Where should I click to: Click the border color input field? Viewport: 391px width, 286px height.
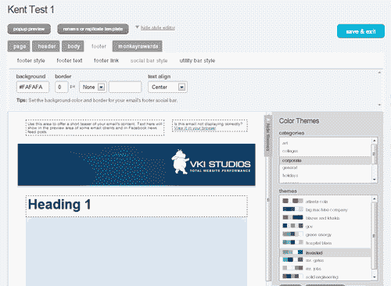coord(125,87)
